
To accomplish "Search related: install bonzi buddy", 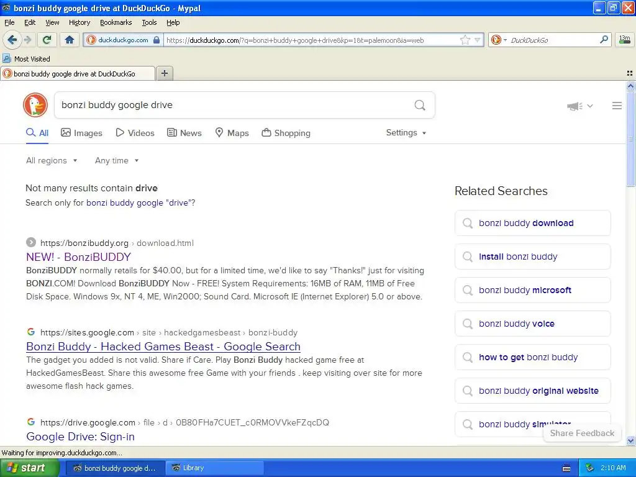I will tap(532, 257).
